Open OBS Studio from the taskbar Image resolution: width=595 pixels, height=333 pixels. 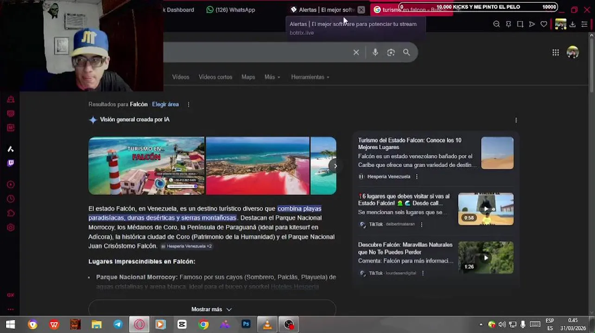tap(289, 324)
